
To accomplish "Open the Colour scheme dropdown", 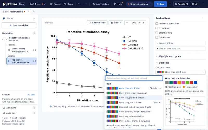I will (x=180, y=72).
